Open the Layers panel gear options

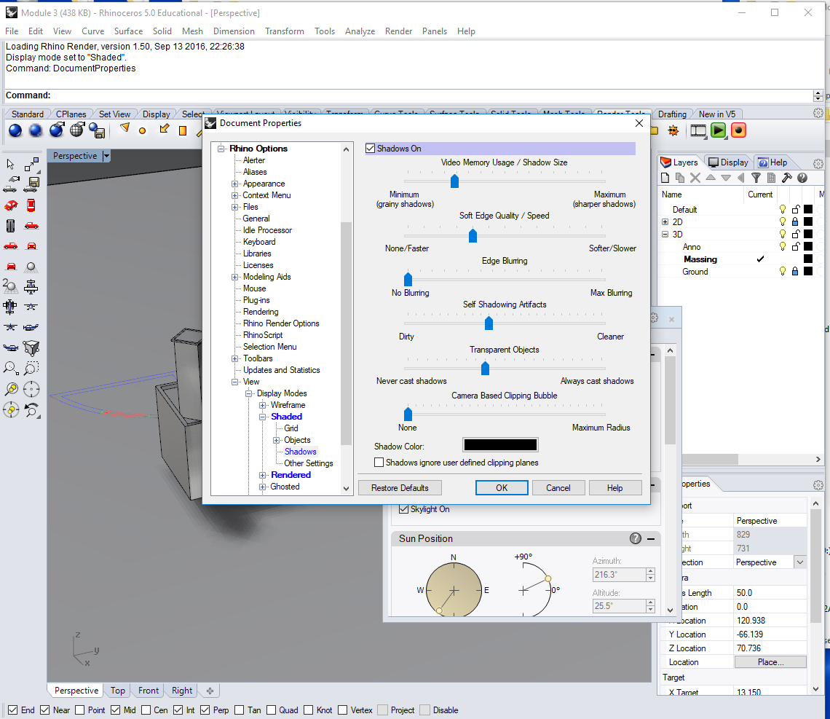818,164
